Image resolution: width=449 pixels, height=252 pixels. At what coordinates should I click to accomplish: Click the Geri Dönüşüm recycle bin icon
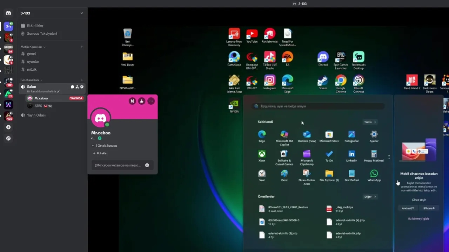point(128,37)
